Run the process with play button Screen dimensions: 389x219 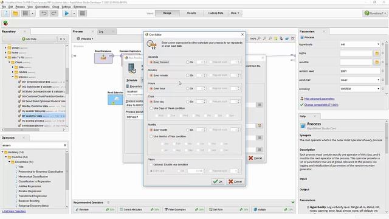click(x=67, y=13)
